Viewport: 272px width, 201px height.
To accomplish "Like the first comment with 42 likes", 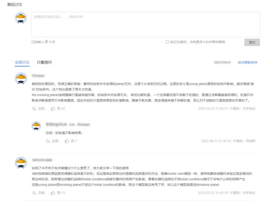I will [x=53, y=109].
